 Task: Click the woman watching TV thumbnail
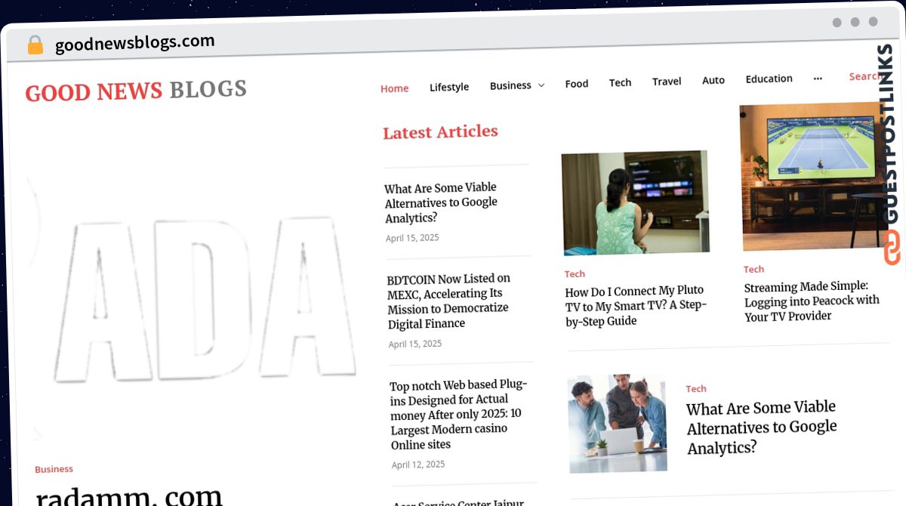pyautogui.click(x=635, y=202)
